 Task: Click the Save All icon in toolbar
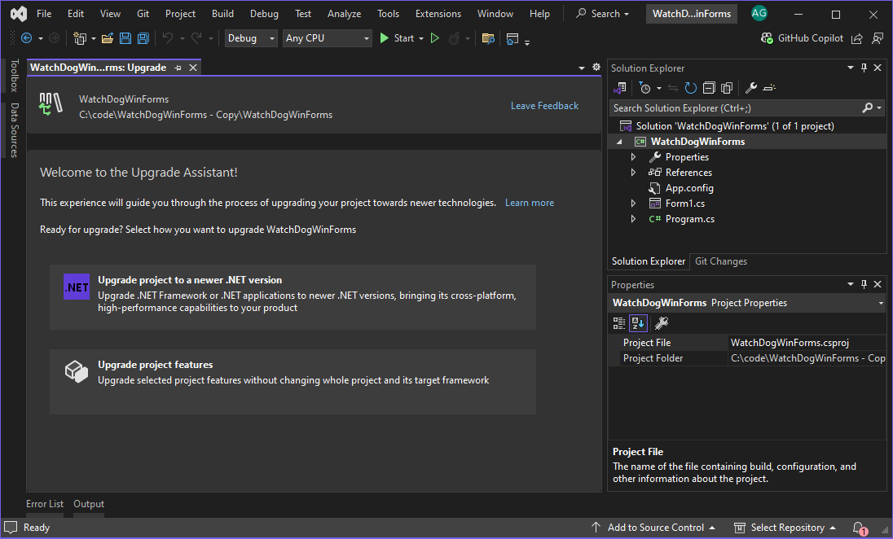point(143,37)
